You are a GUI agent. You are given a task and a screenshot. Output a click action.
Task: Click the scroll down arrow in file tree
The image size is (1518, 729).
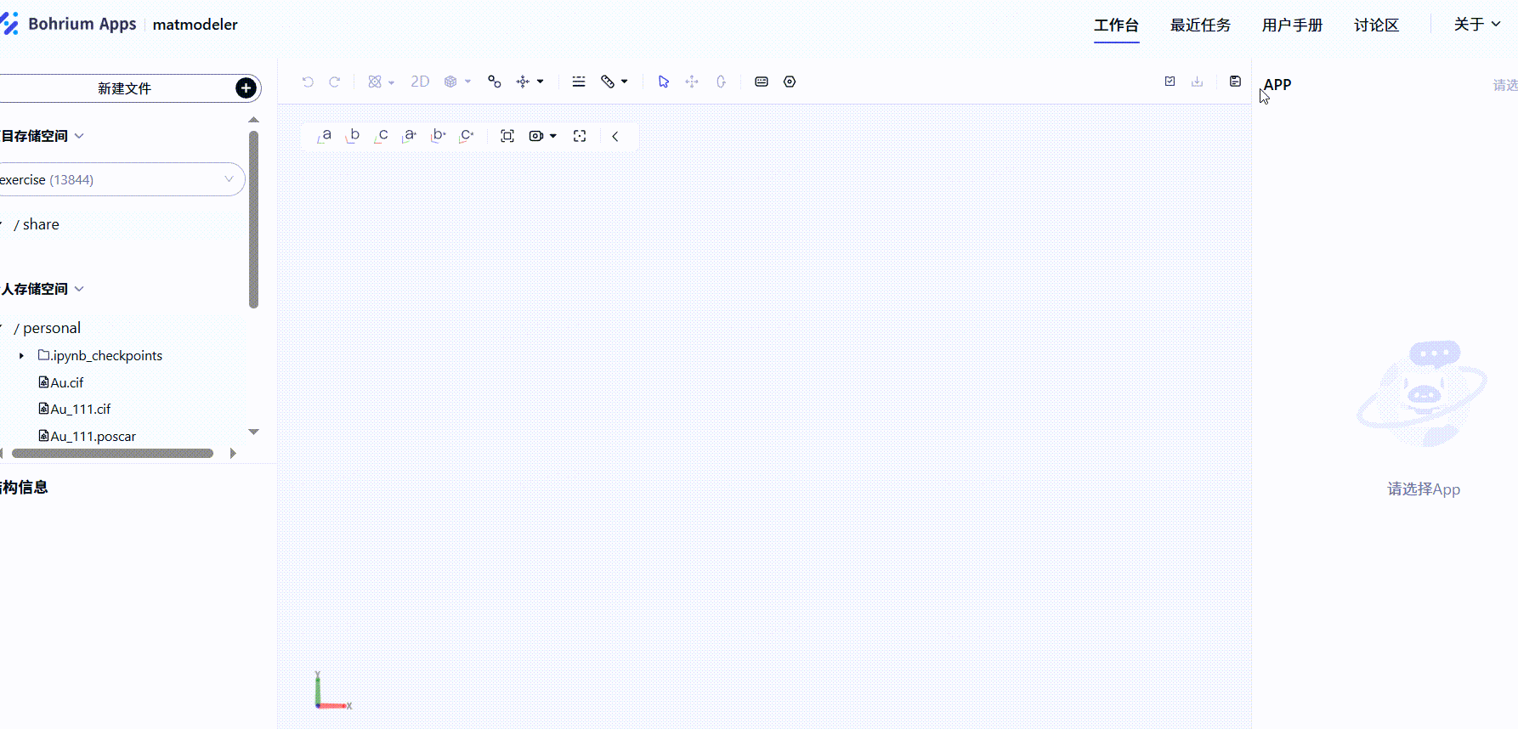253,432
